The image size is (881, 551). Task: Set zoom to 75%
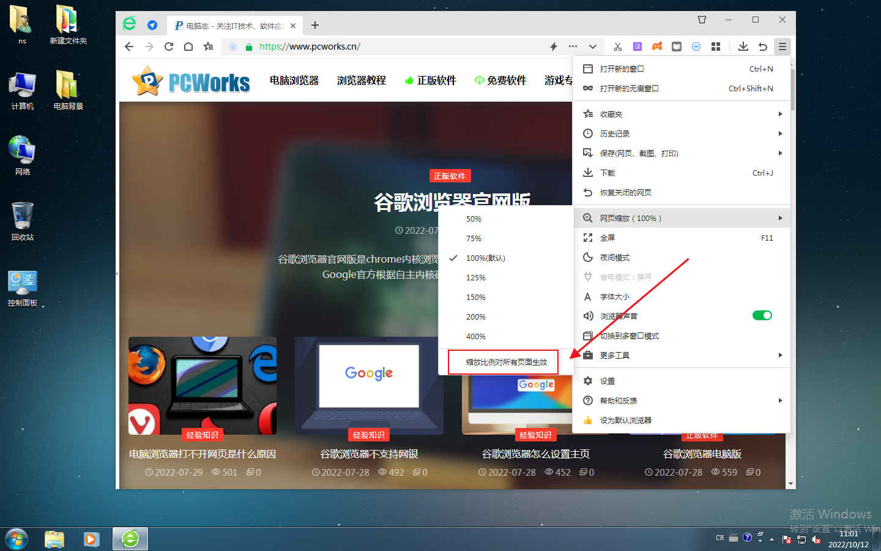coord(505,238)
